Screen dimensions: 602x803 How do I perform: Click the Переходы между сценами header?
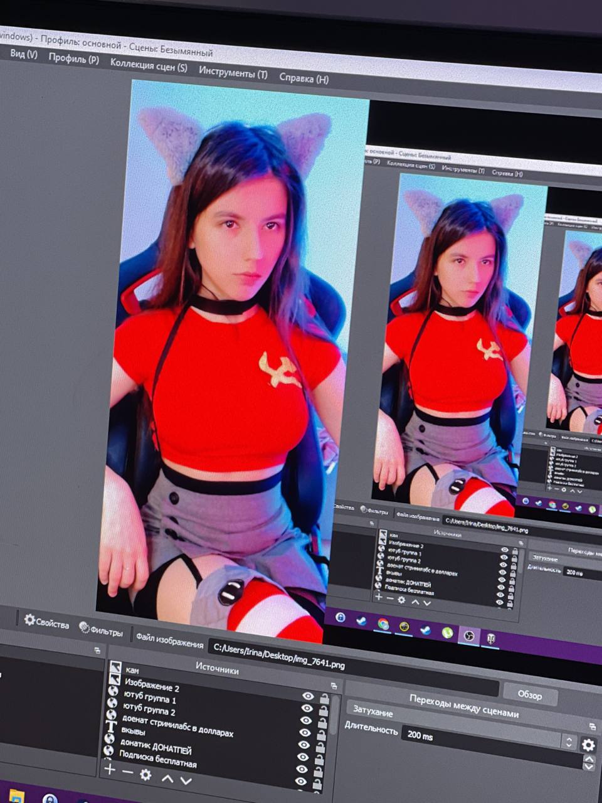(x=464, y=706)
